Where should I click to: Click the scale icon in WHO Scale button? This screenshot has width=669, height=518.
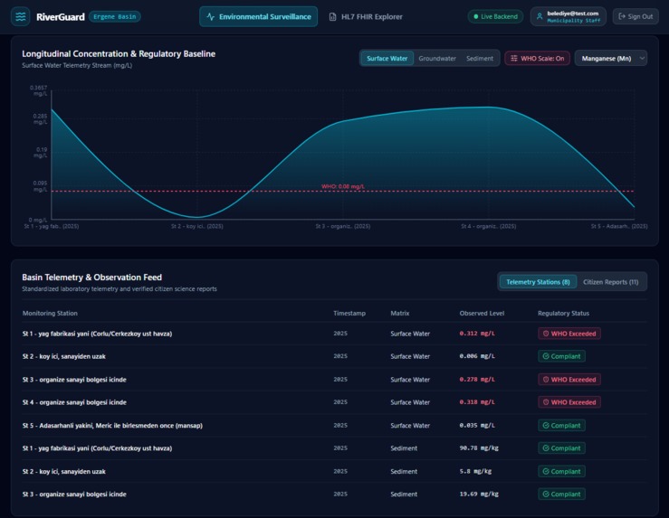click(x=514, y=59)
